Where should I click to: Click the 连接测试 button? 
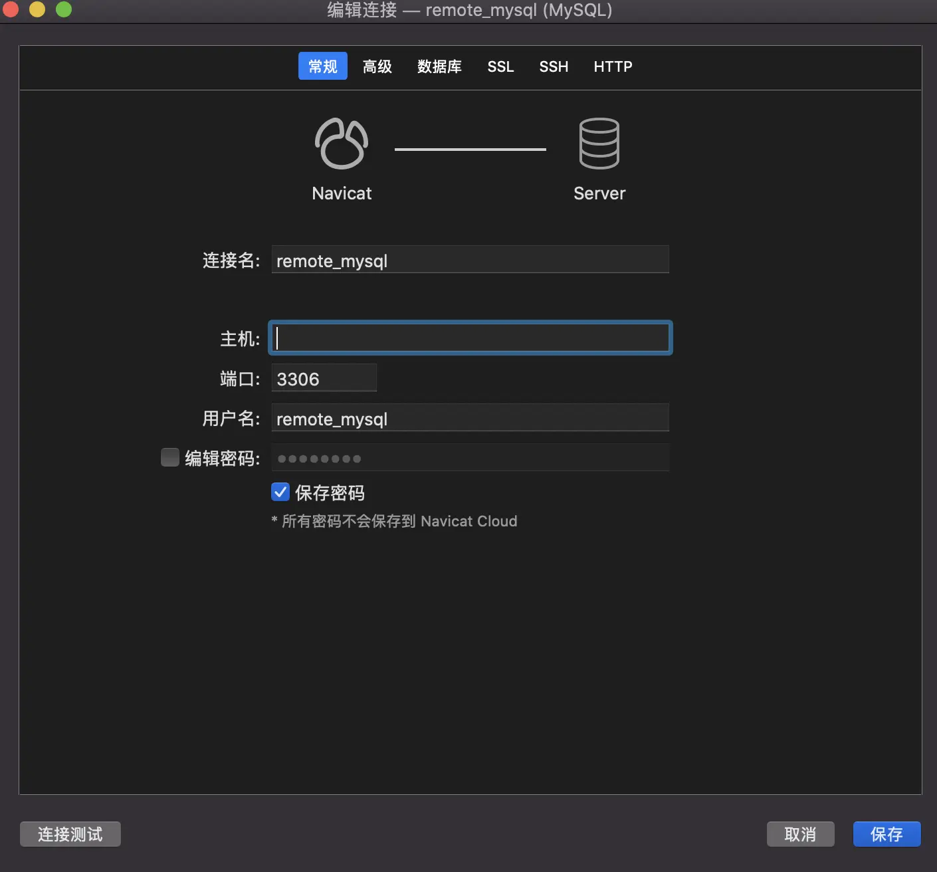(x=70, y=834)
